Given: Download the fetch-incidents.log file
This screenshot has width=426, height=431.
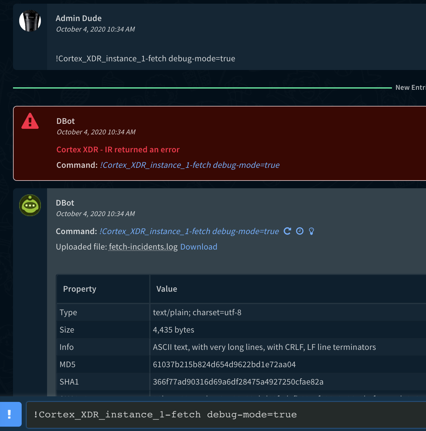Looking at the screenshot, I should pyautogui.click(x=198, y=247).
